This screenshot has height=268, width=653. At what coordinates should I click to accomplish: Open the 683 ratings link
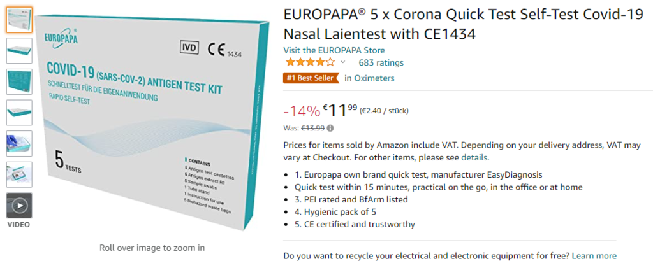[381, 63]
